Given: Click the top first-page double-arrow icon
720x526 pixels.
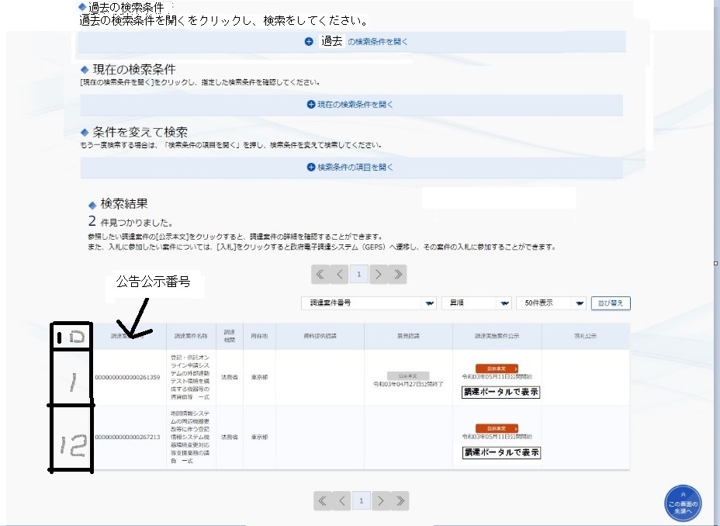Looking at the screenshot, I should pos(320,275).
